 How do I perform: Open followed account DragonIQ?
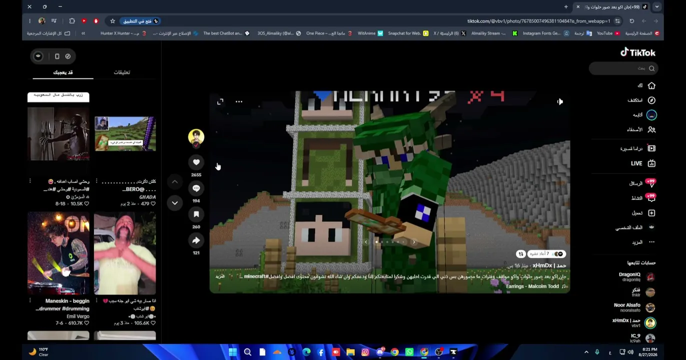click(x=636, y=277)
